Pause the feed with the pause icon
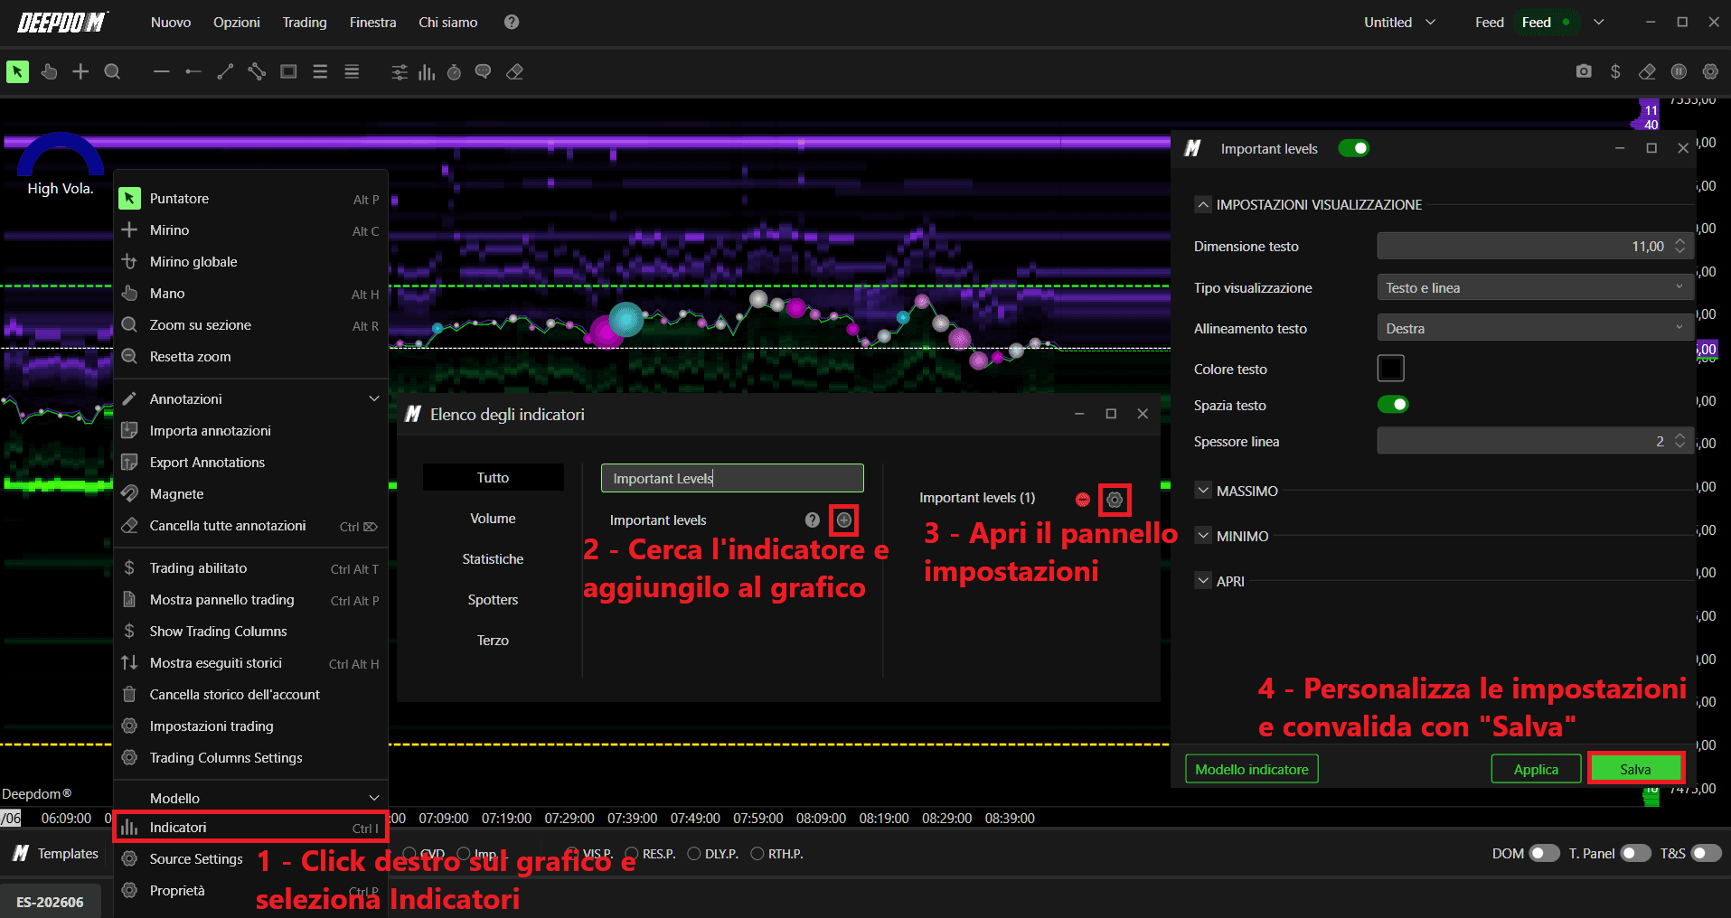This screenshot has width=1731, height=918. 1679,71
